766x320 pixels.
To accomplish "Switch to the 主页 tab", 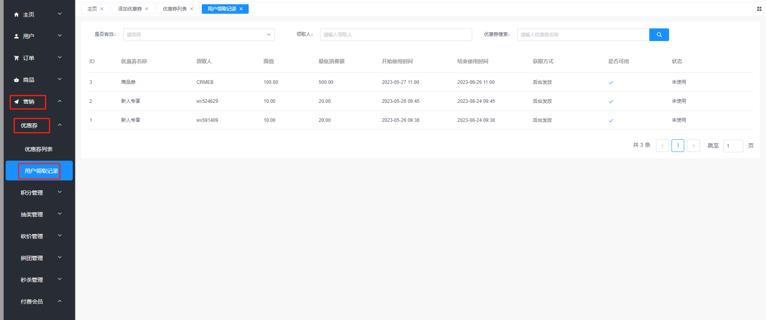I will [92, 9].
